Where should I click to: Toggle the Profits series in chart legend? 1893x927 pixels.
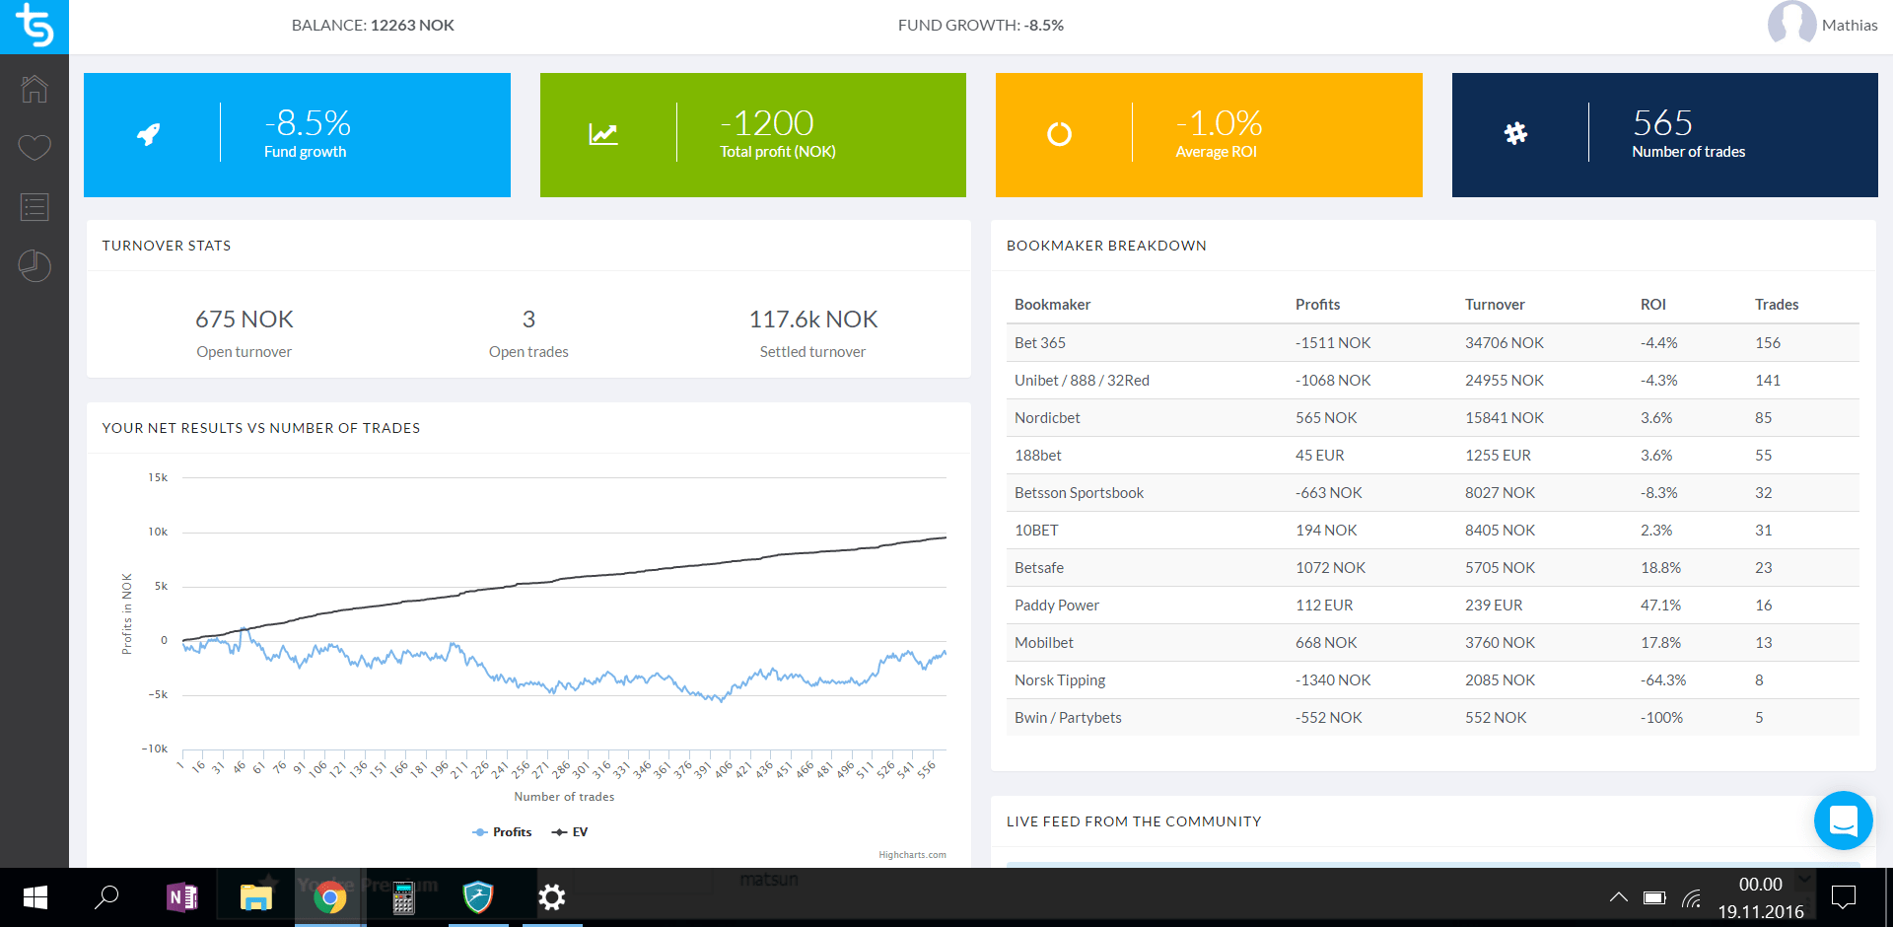(503, 832)
